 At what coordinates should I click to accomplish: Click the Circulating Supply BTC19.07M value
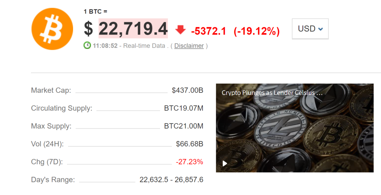coord(184,108)
